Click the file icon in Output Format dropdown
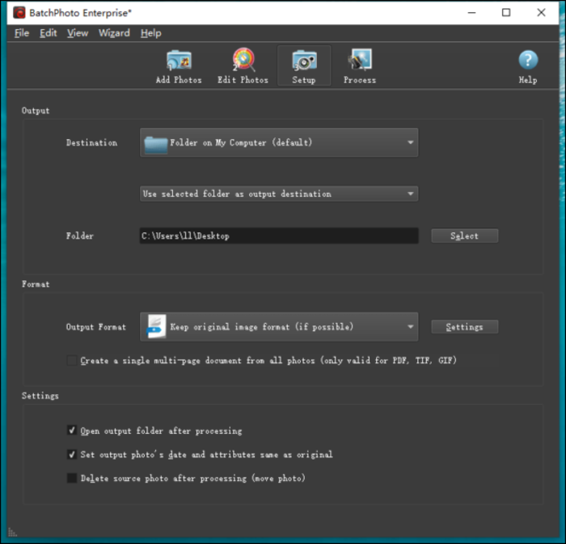 pyautogui.click(x=156, y=326)
